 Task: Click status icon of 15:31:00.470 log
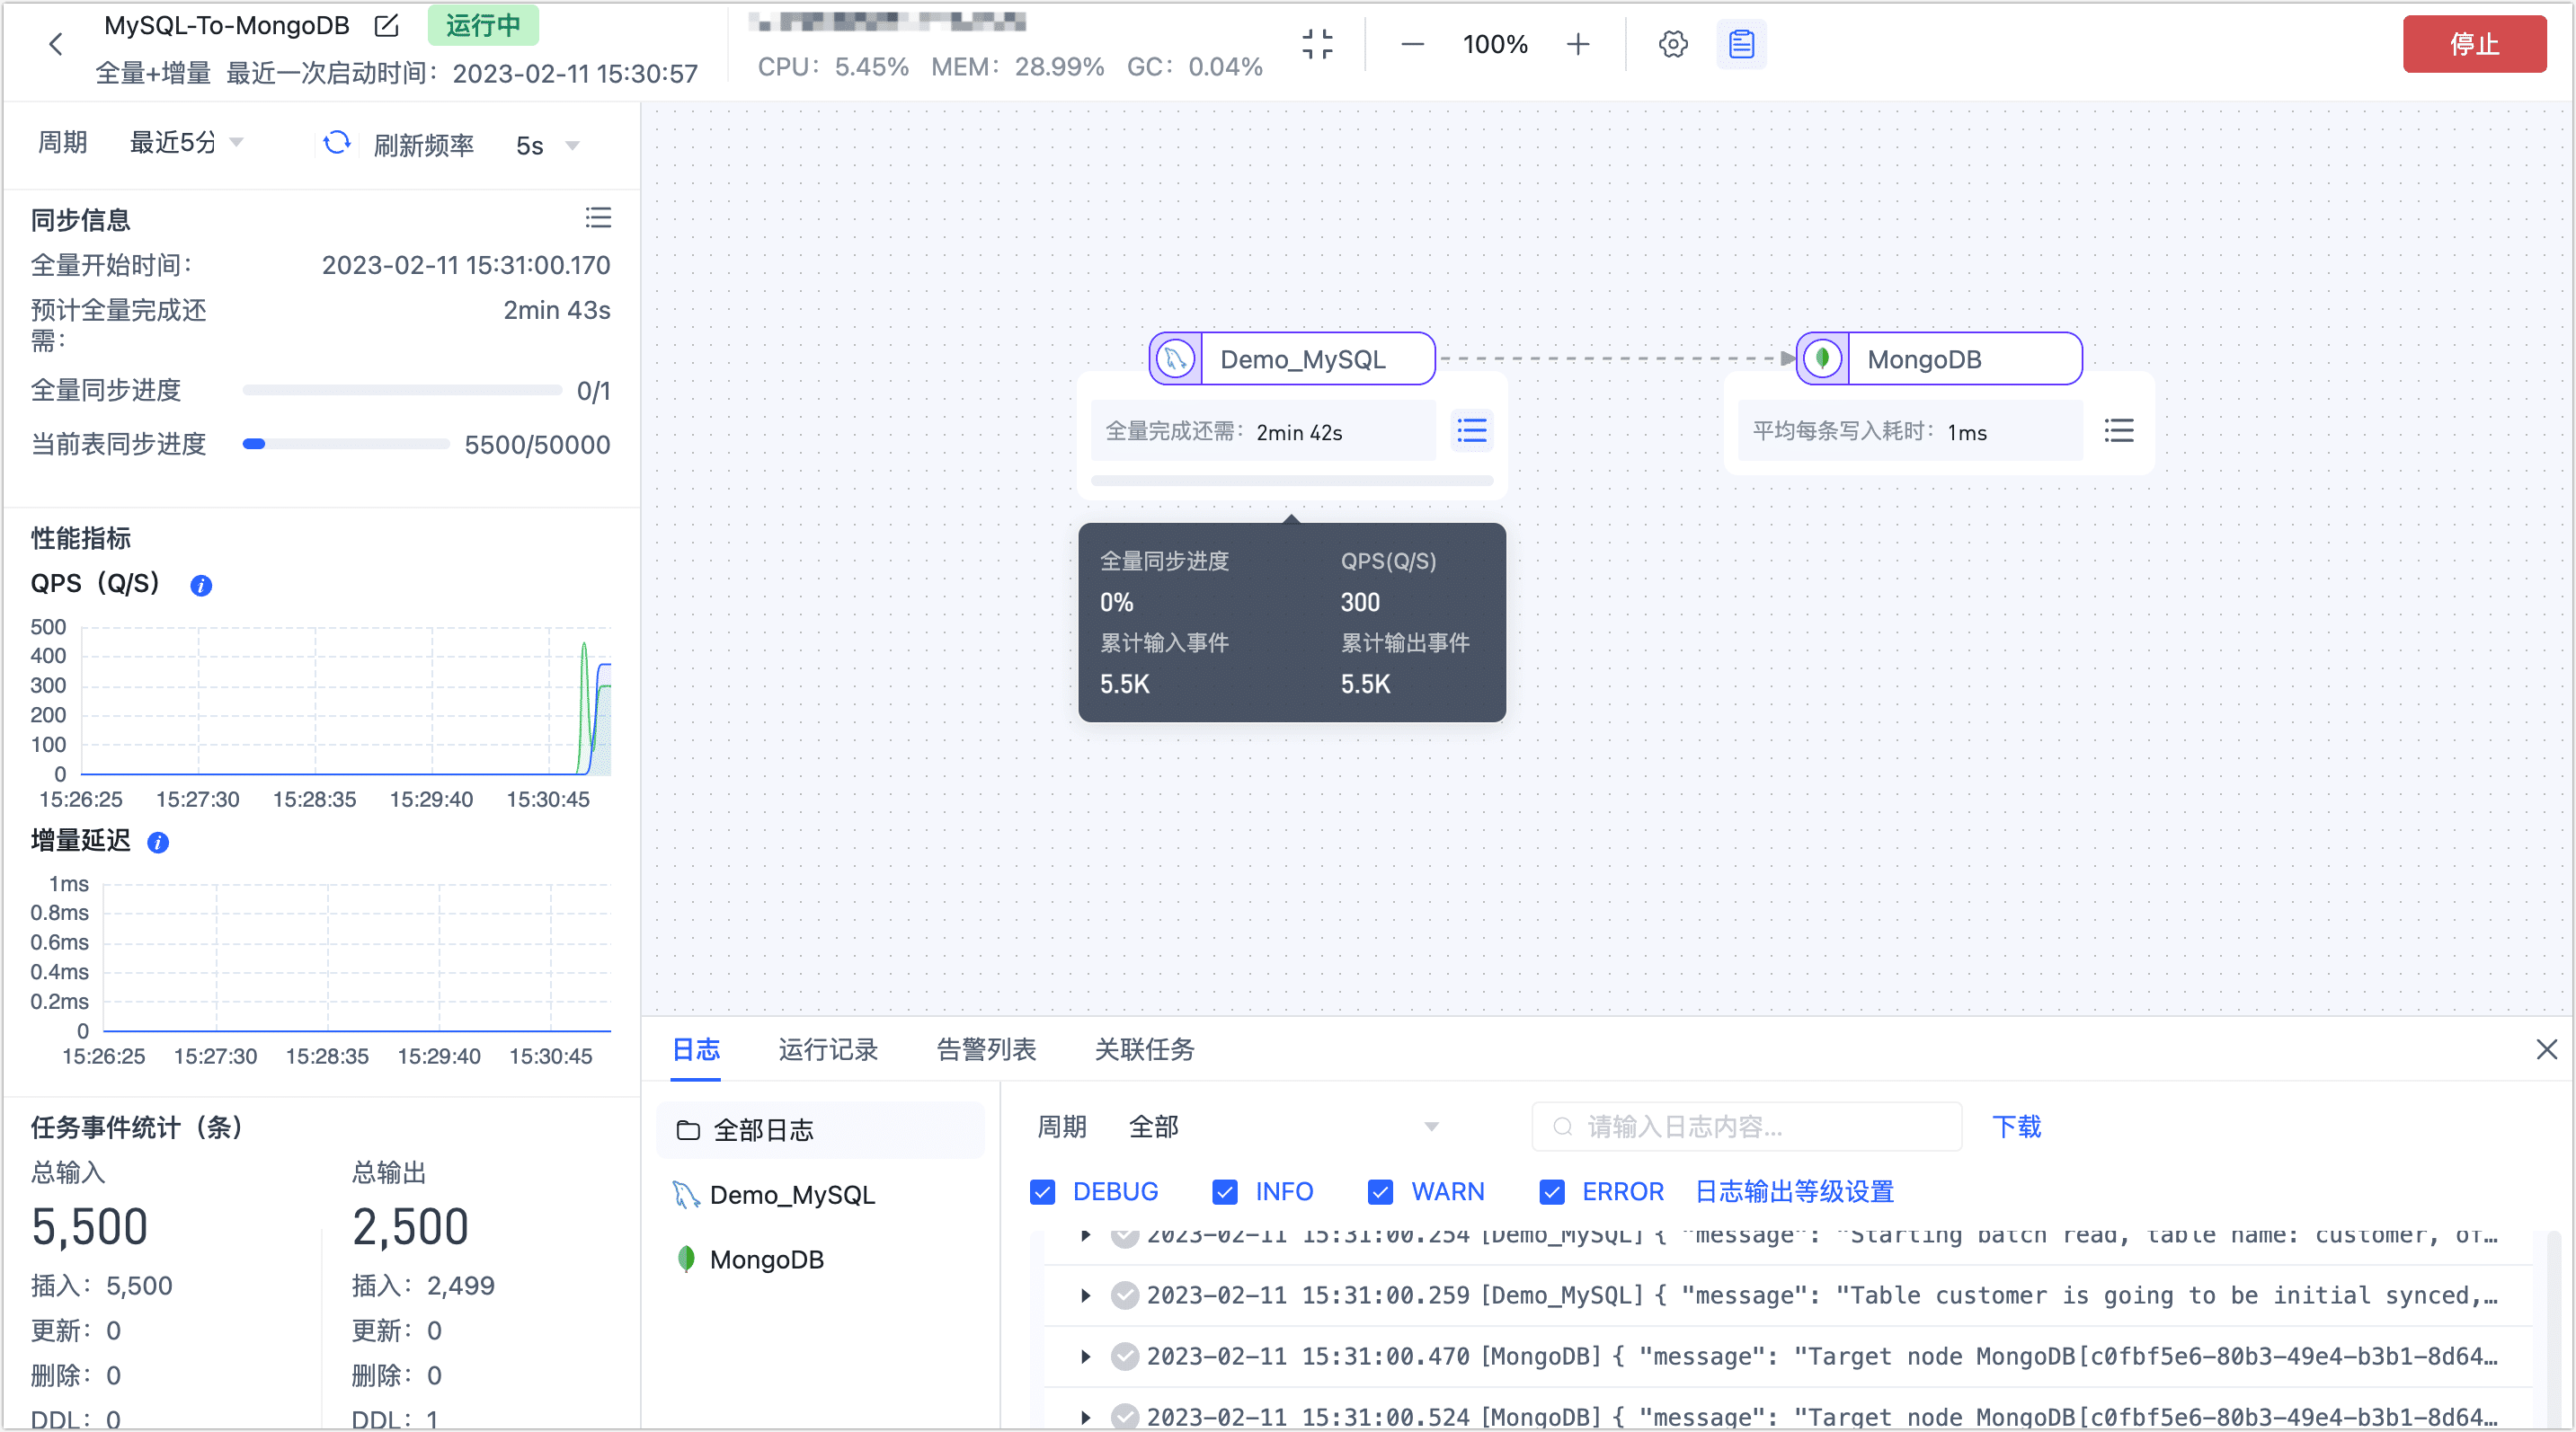[x=1125, y=1356]
